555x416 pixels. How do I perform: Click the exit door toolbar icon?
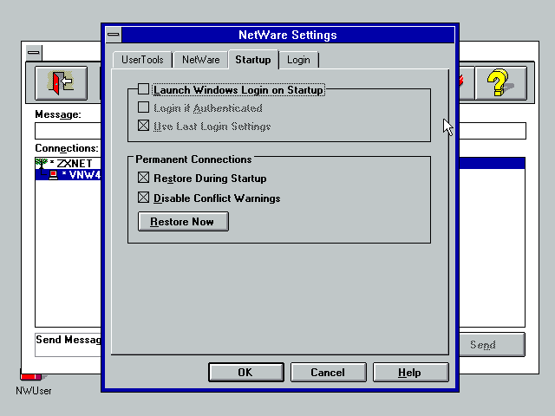(x=61, y=83)
